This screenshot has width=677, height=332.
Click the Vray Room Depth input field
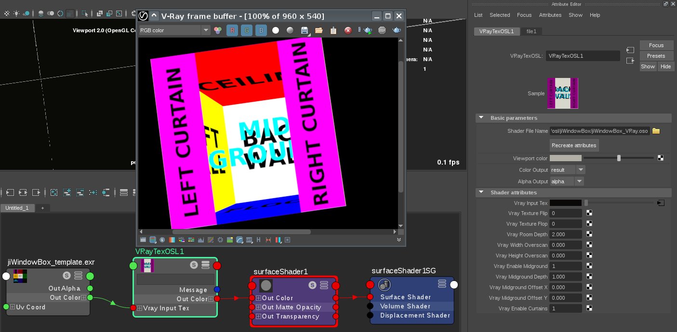tap(565, 234)
